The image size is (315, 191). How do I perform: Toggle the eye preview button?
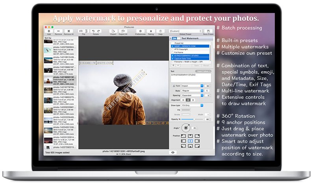coord(173,153)
